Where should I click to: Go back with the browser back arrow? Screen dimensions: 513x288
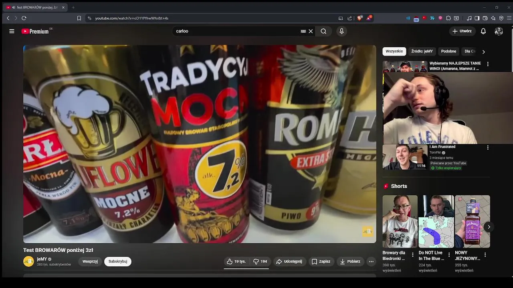8,18
